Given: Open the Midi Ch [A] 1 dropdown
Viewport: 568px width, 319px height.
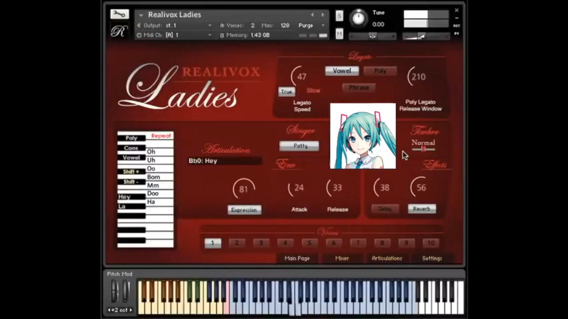Looking at the screenshot, I should tap(209, 35).
